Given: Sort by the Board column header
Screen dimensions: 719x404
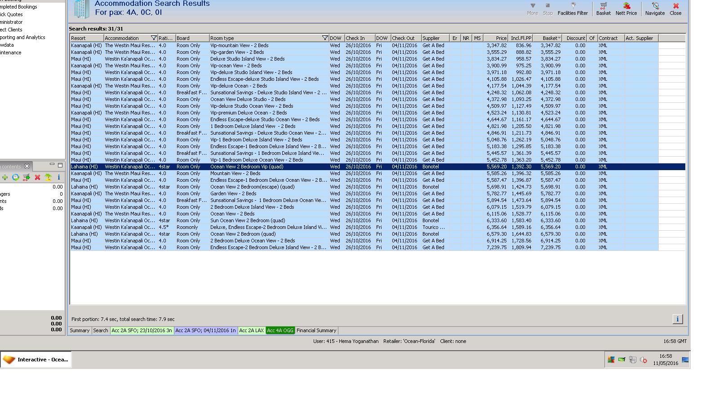Looking at the screenshot, I should [x=192, y=38].
